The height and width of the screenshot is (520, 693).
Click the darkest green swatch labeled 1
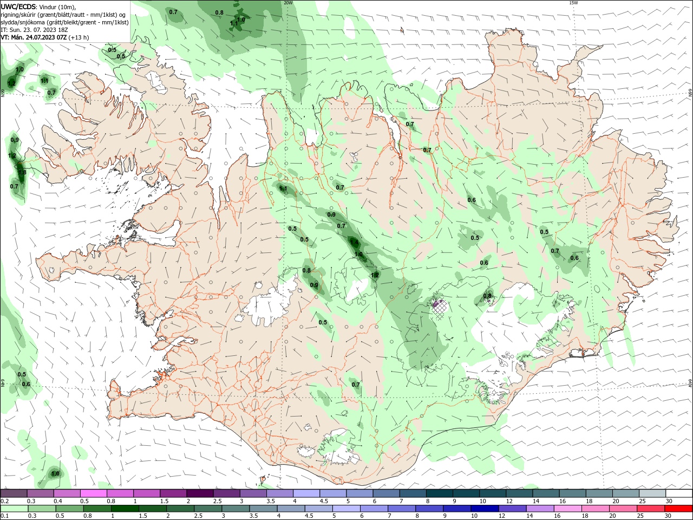click(125, 509)
